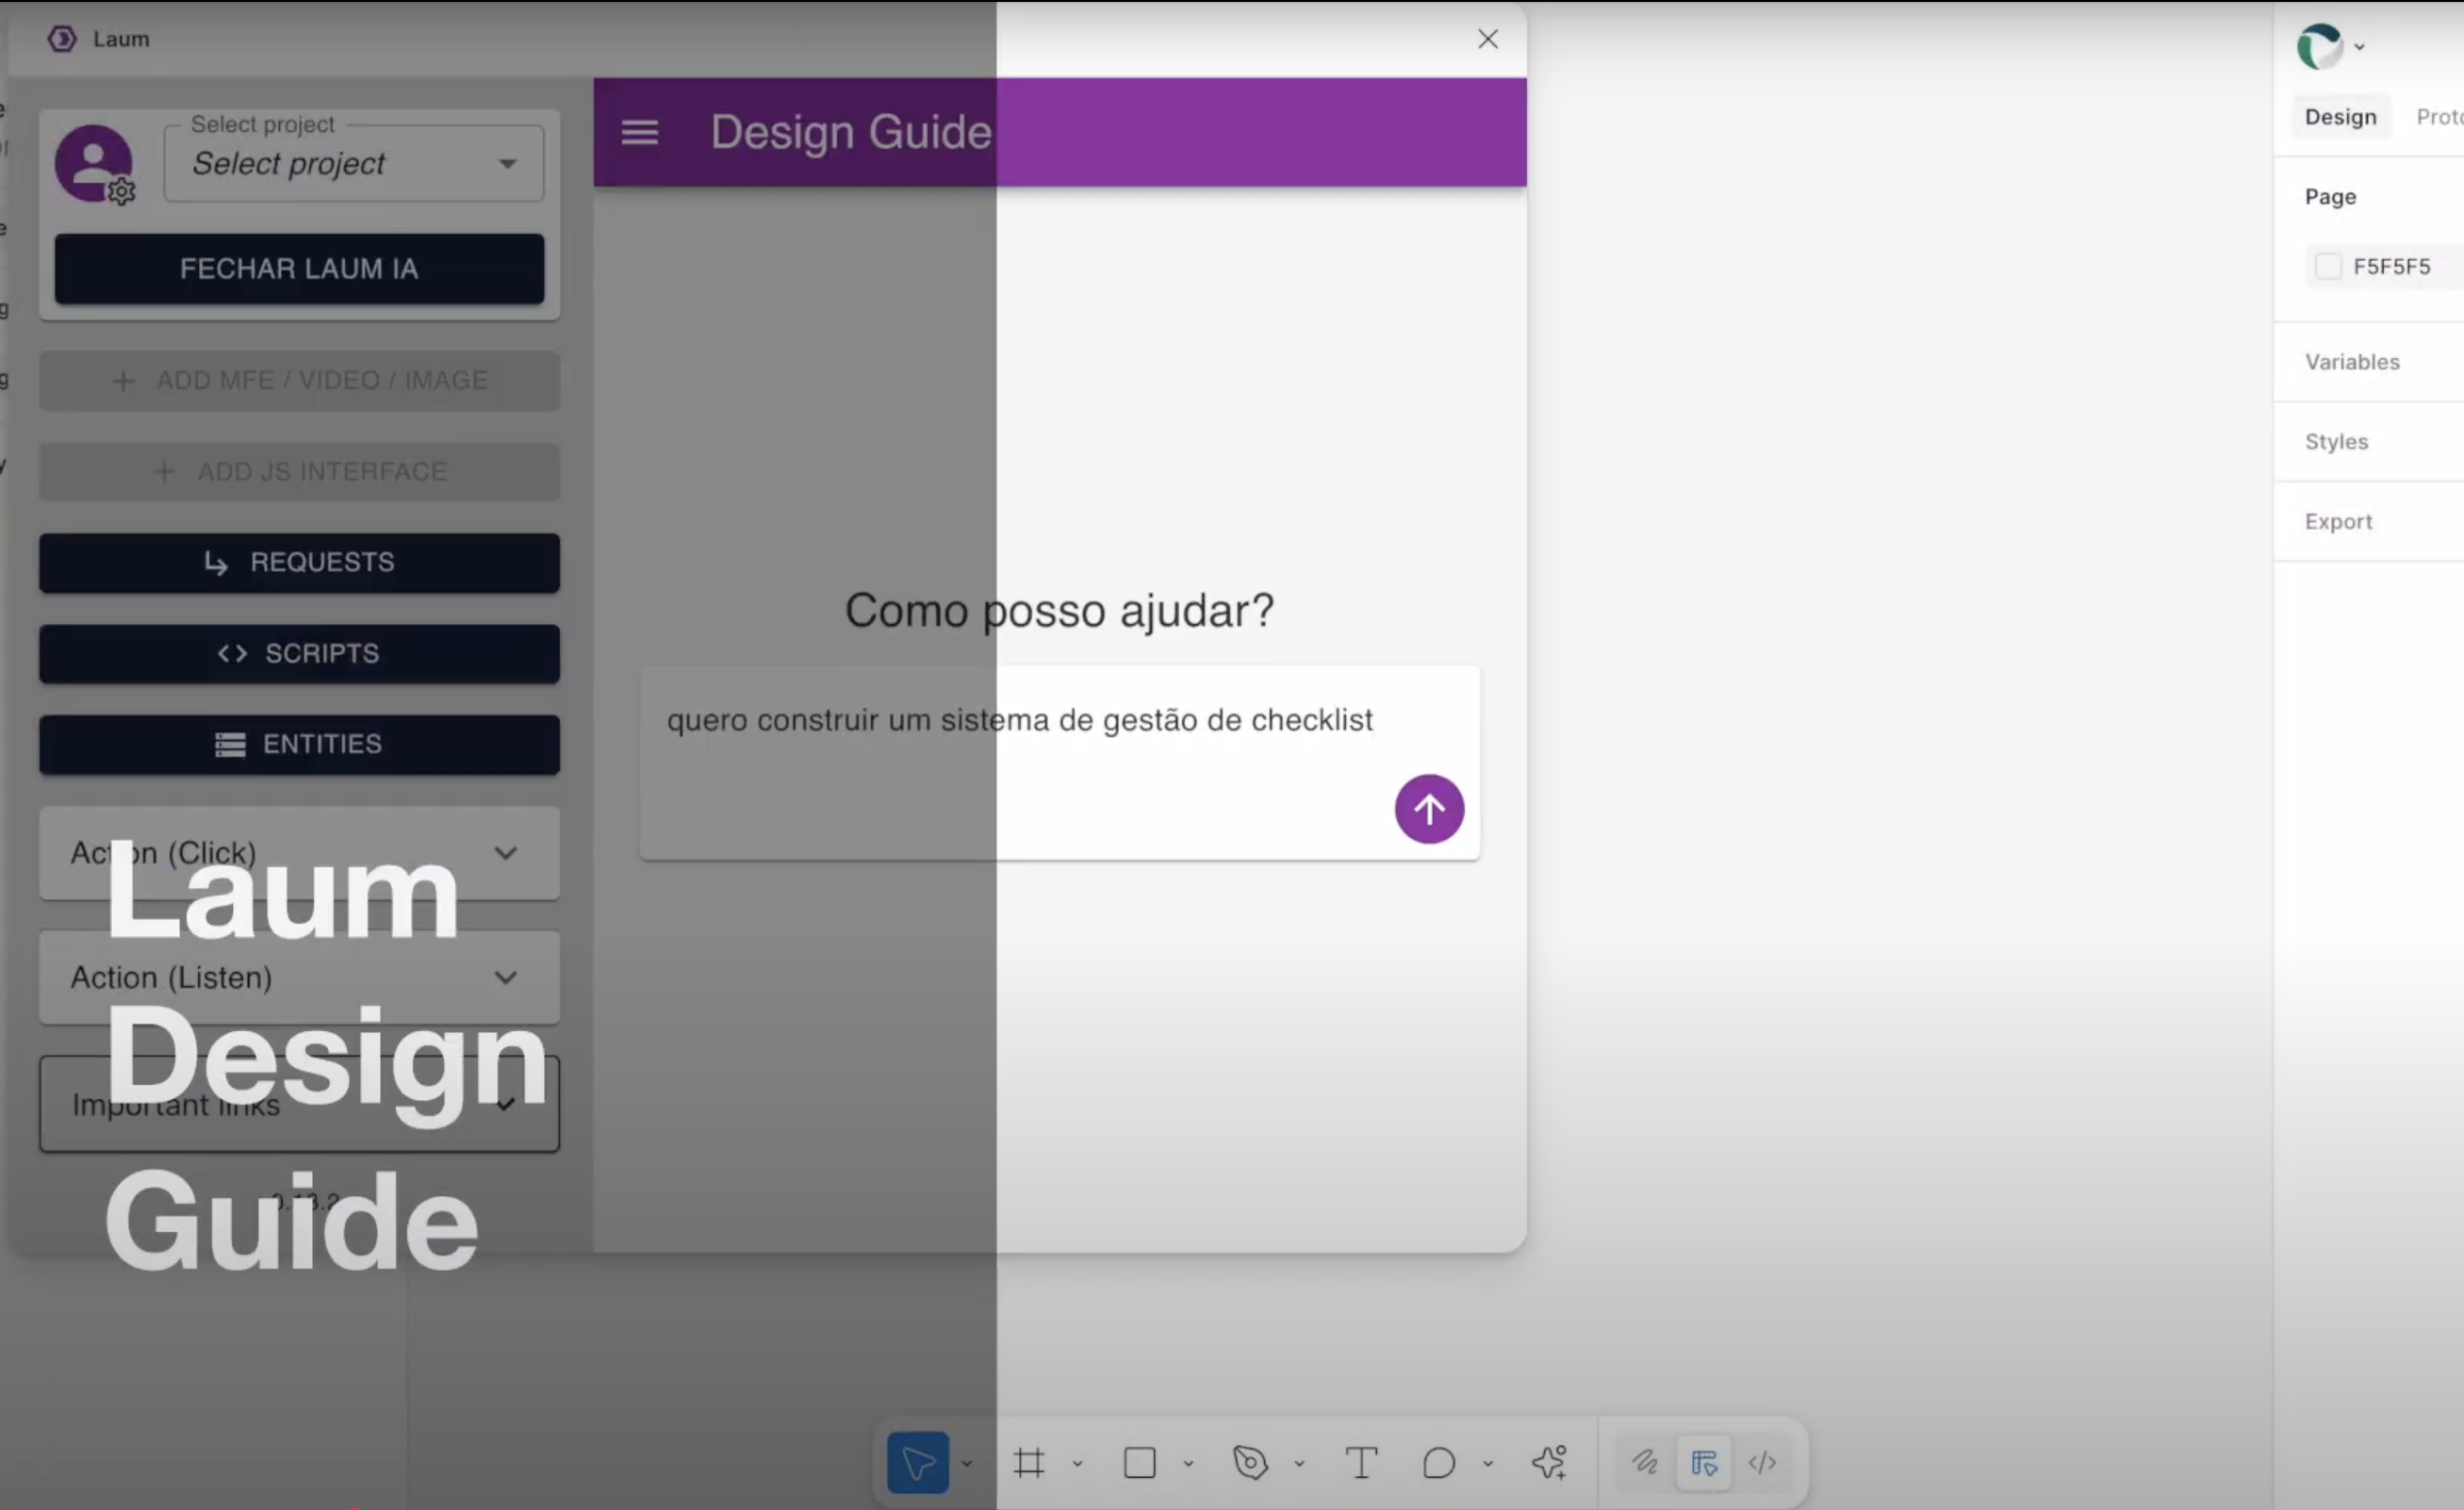Viewport: 2464px width, 1510px height.
Task: Switch to Draw mode in toolbar
Action: [1645, 1463]
